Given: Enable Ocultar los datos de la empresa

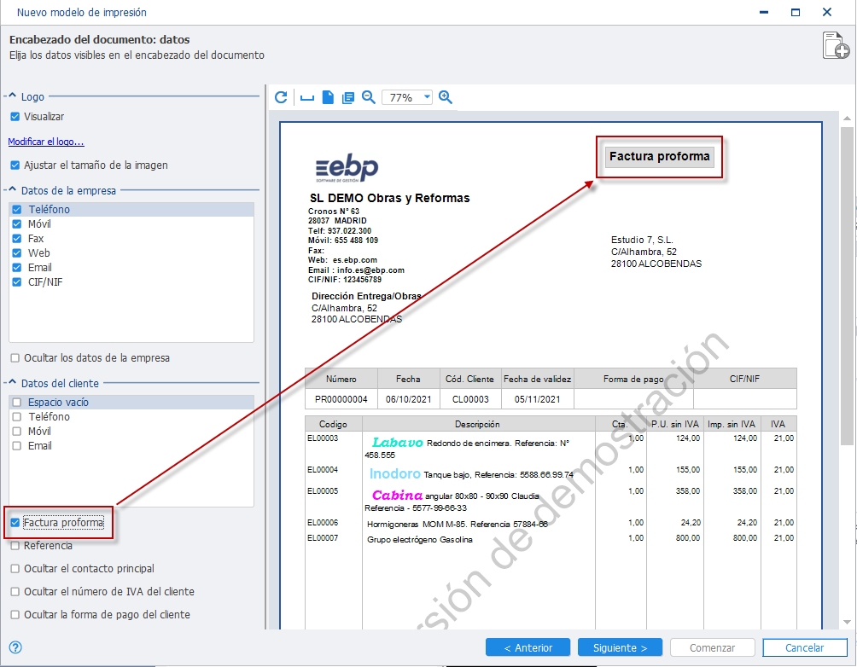Looking at the screenshot, I should pyautogui.click(x=15, y=358).
